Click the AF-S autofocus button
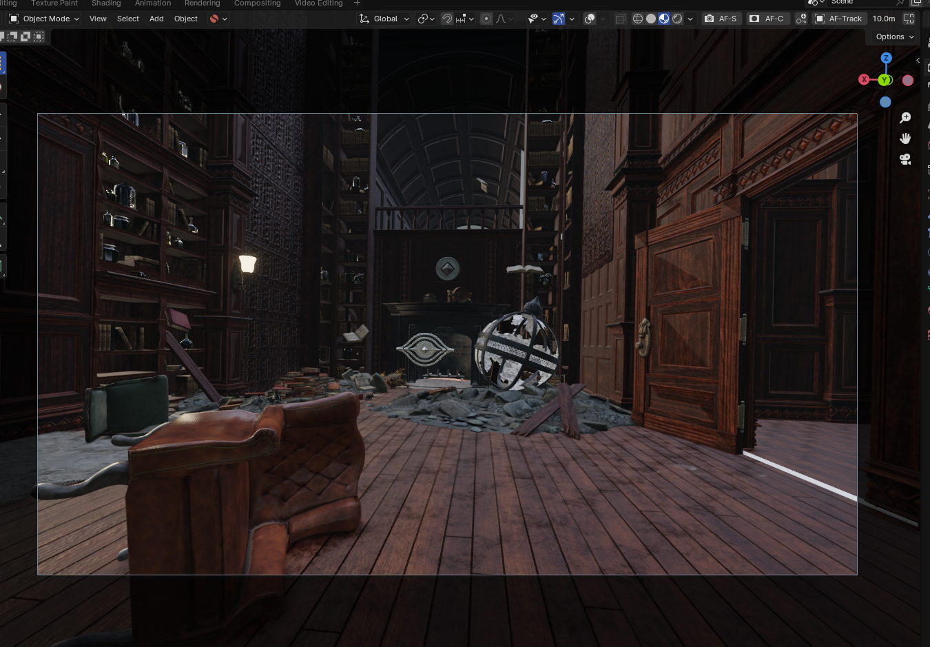This screenshot has width=930, height=647. click(721, 19)
